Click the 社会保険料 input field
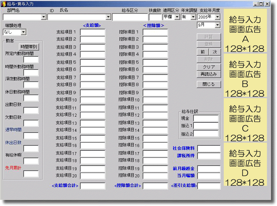This screenshot has width=277, height=206. (209, 149)
